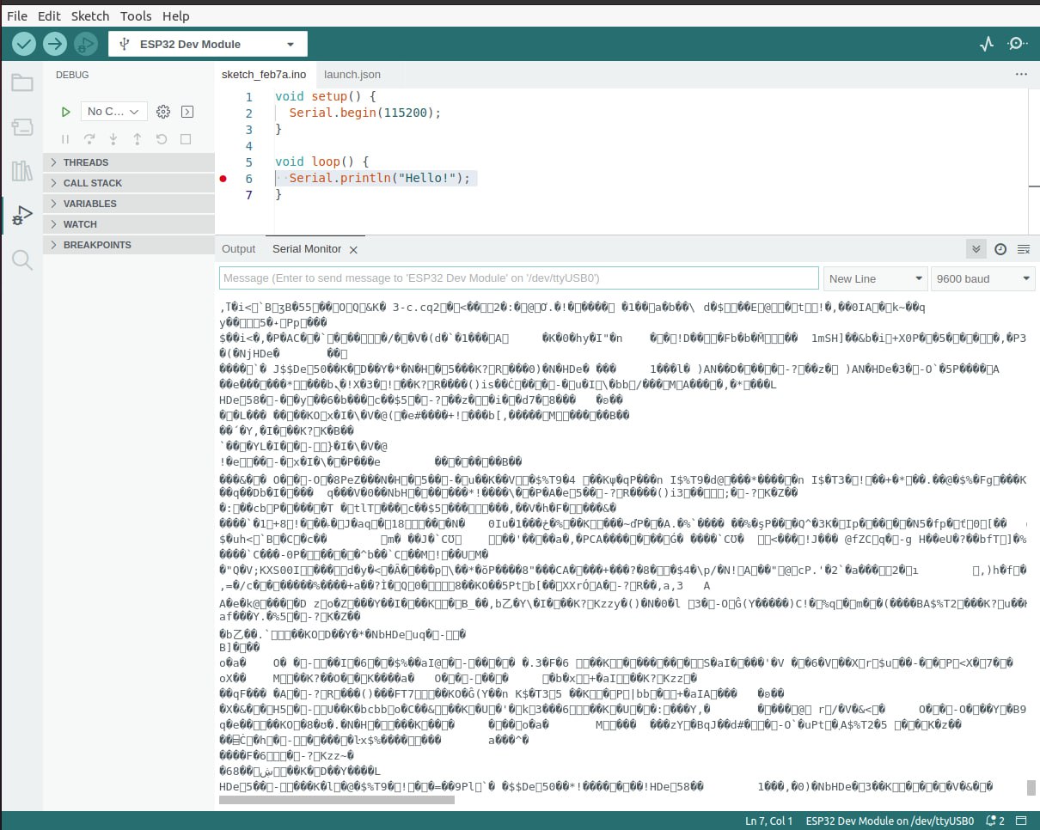Toggle autoscroll in the Serial Monitor
Screen dimensions: 1040x830
point(976,249)
